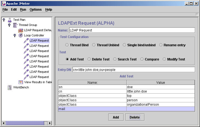Open the Run menu
Viewport: 200px width, 127px height.
(x=23, y=10)
